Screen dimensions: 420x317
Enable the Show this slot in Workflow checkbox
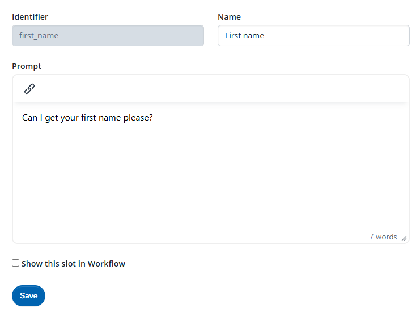(x=16, y=263)
